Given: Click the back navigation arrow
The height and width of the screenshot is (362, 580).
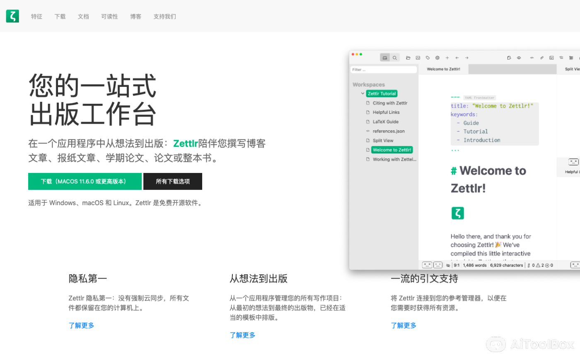Looking at the screenshot, I should point(457,58).
